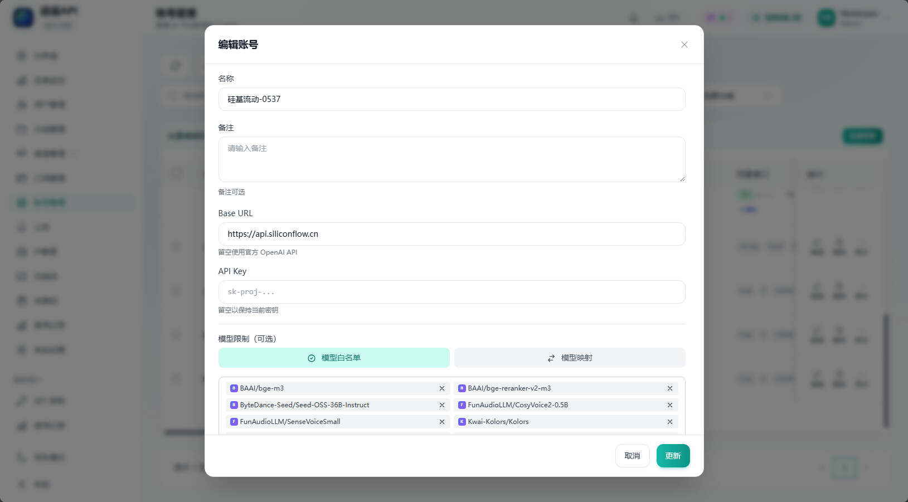Screen dimensions: 908x502
Task: Click the 取消 button
Action: point(632,456)
